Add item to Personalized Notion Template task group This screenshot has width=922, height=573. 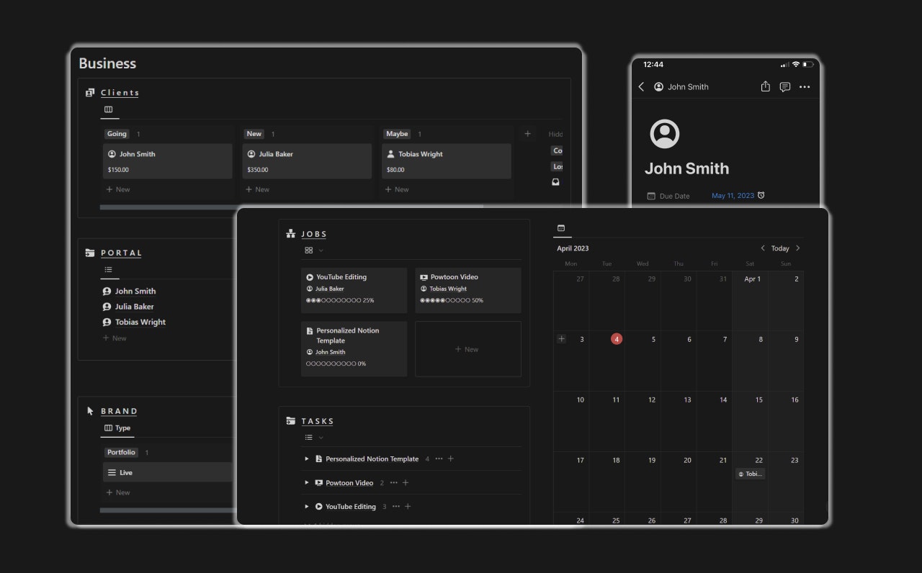[x=451, y=459]
